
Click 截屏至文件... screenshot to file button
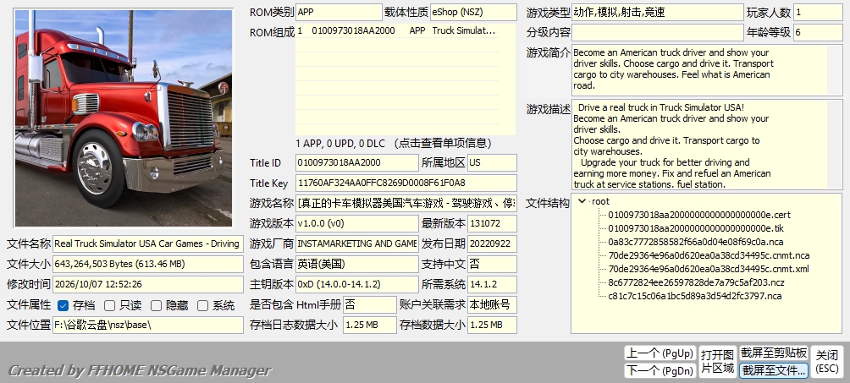click(x=774, y=370)
